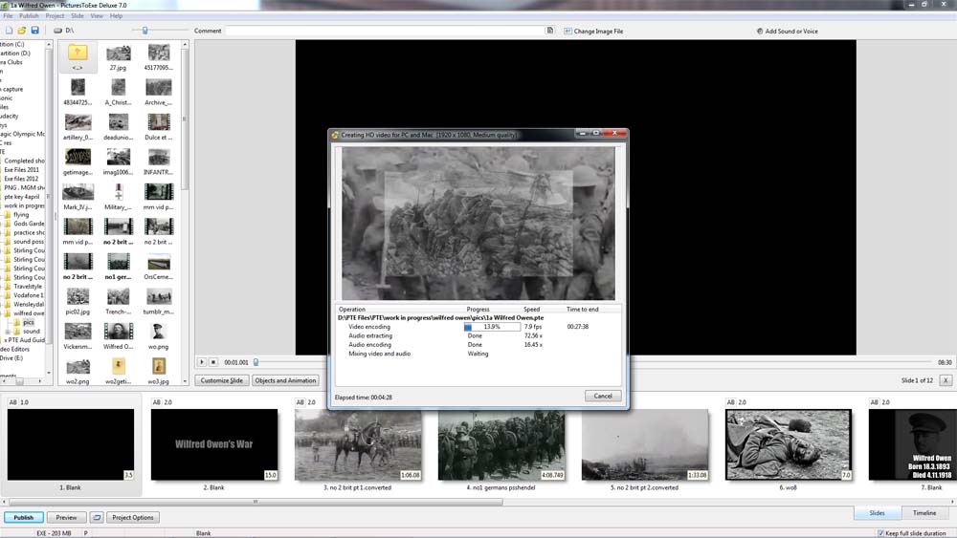Viewport: 957px width, 538px height.
Task: Select the flying folder in tree
Action: 21,214
